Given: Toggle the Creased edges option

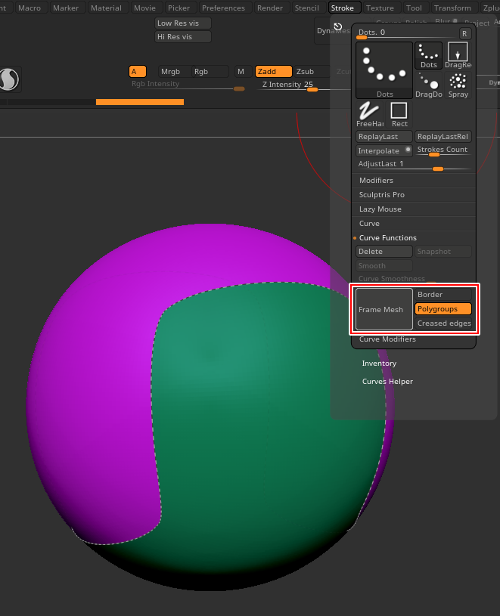Looking at the screenshot, I should [x=444, y=323].
